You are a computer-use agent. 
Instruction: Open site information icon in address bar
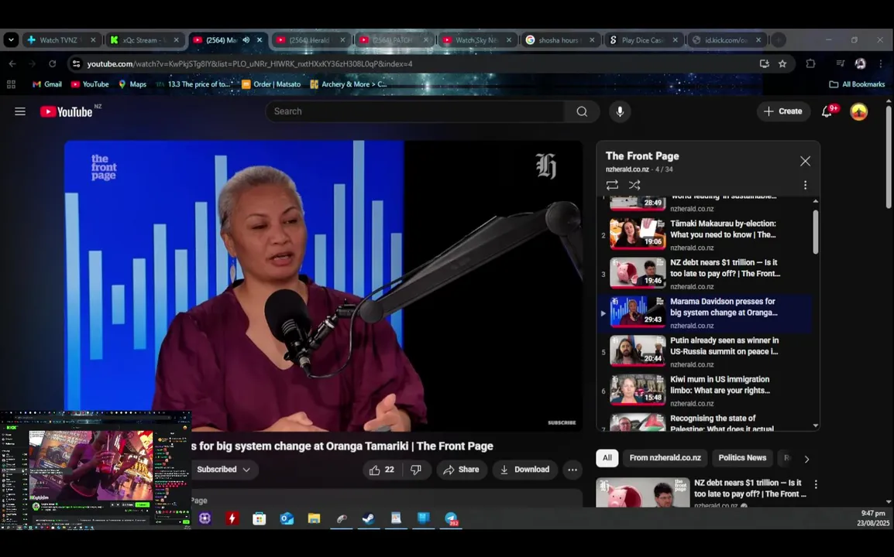click(76, 63)
